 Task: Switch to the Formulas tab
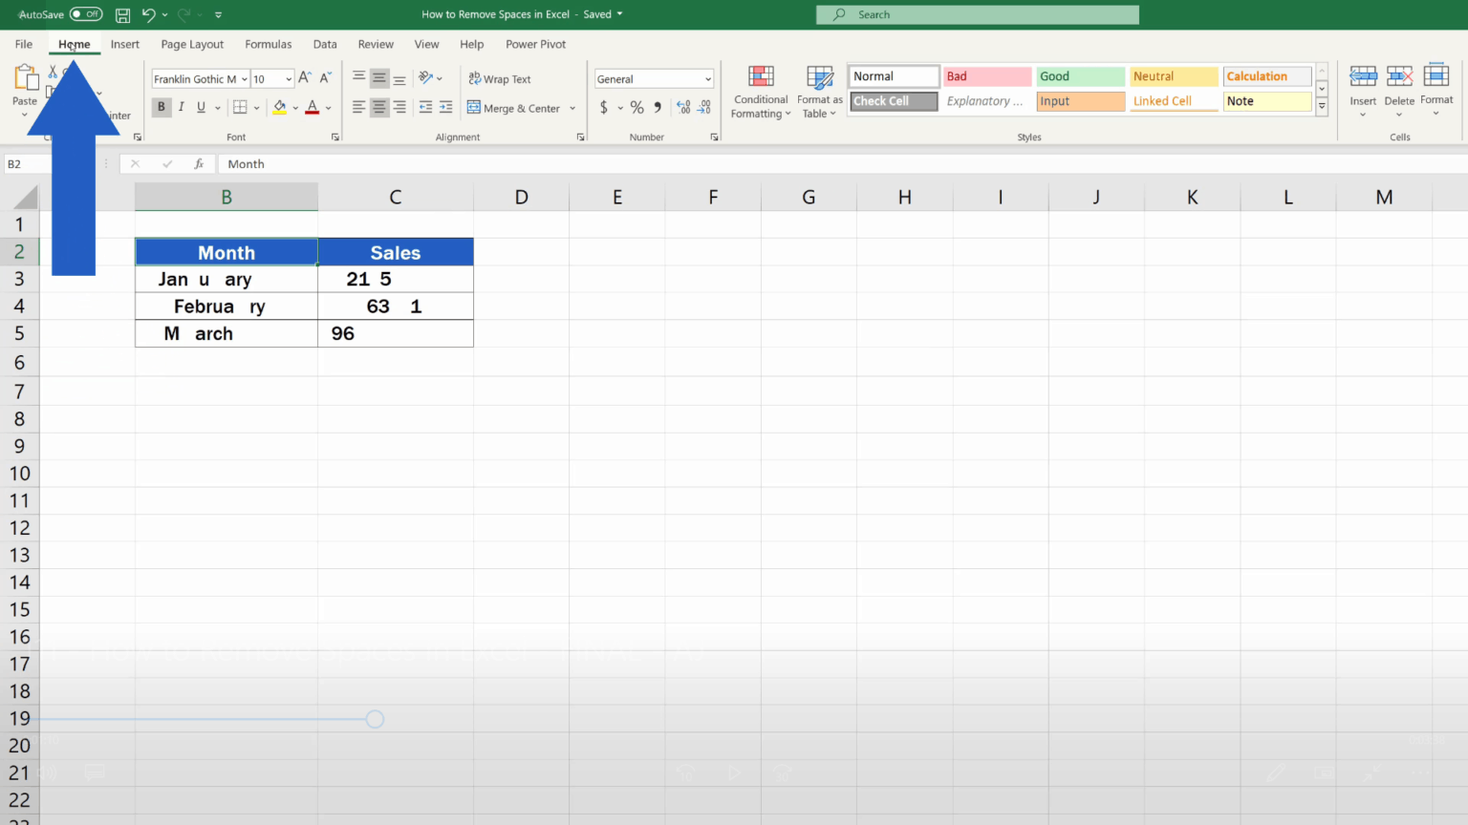268,44
